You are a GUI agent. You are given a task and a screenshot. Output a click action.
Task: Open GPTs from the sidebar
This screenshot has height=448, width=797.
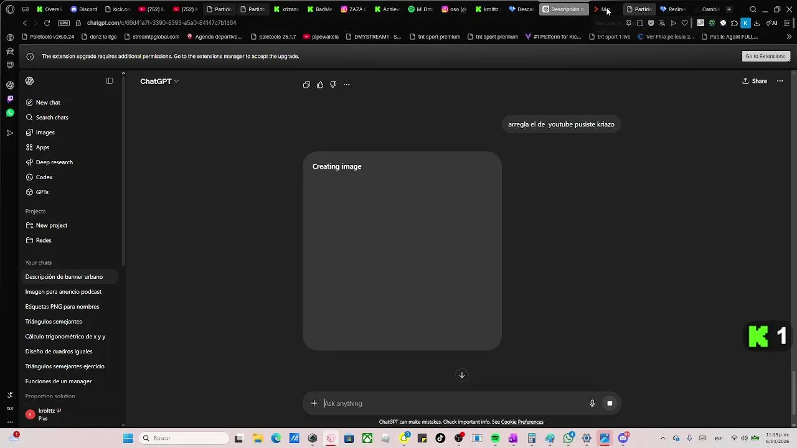pyautogui.click(x=70, y=192)
